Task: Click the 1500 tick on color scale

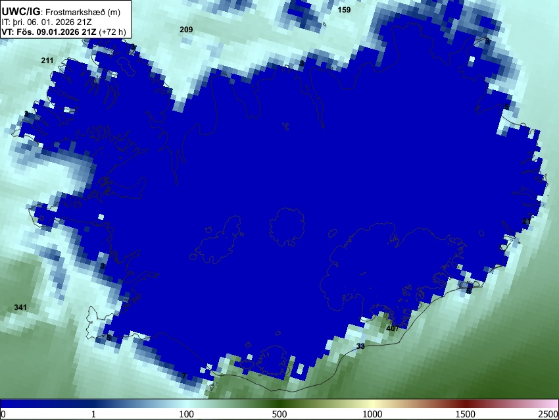Action: pos(465,414)
